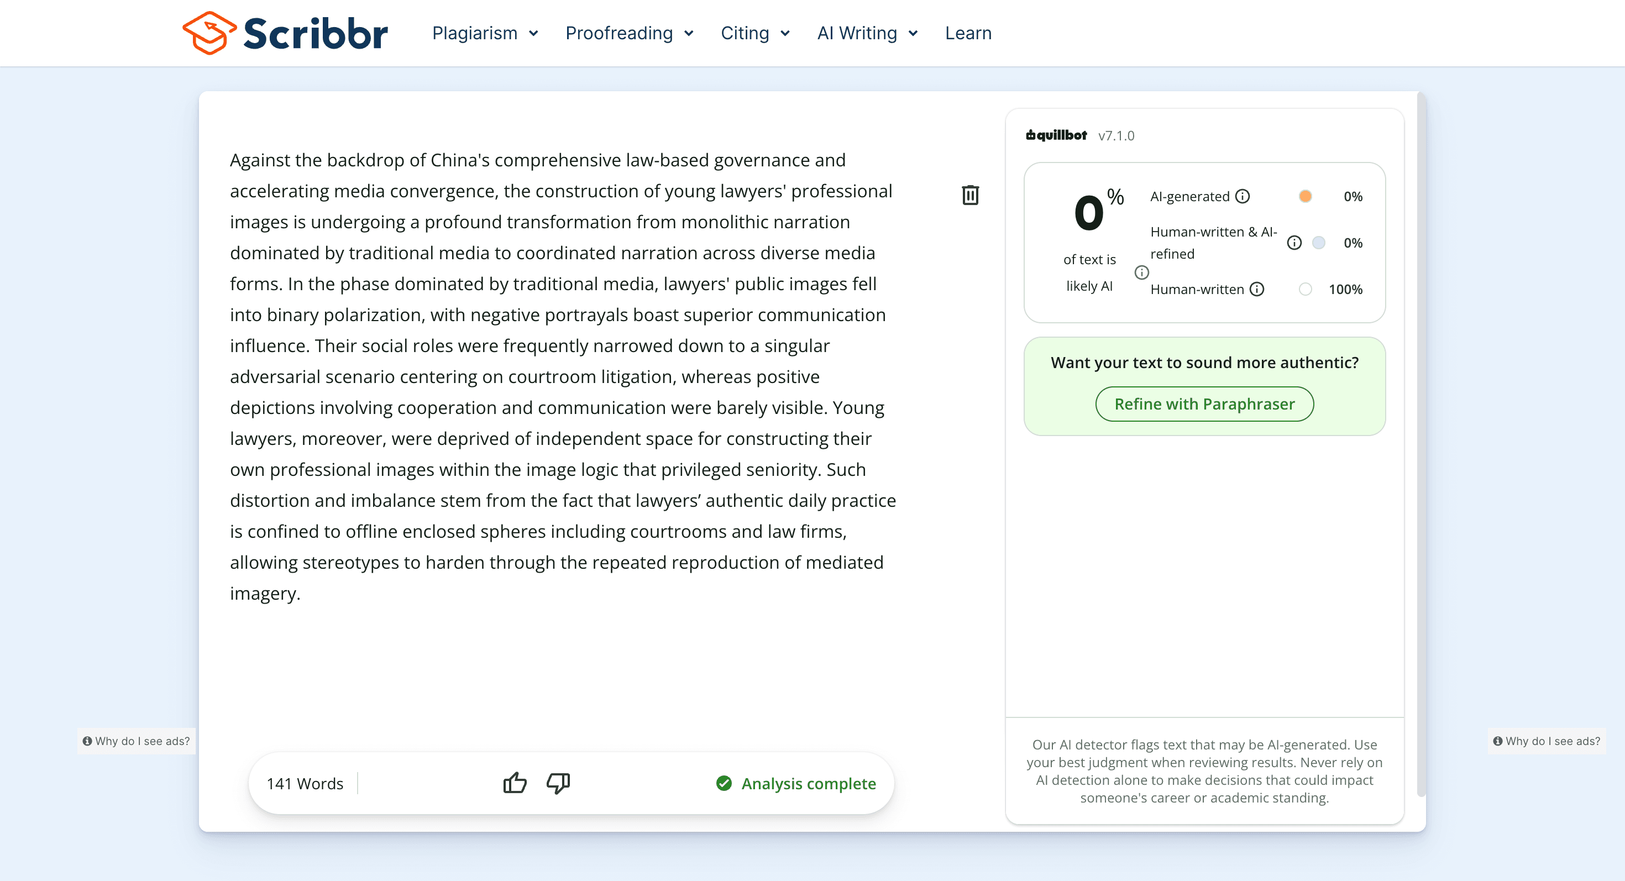Screen dimensions: 1625x881
Task: Click the 100% Human-written value
Action: pyautogui.click(x=1345, y=289)
